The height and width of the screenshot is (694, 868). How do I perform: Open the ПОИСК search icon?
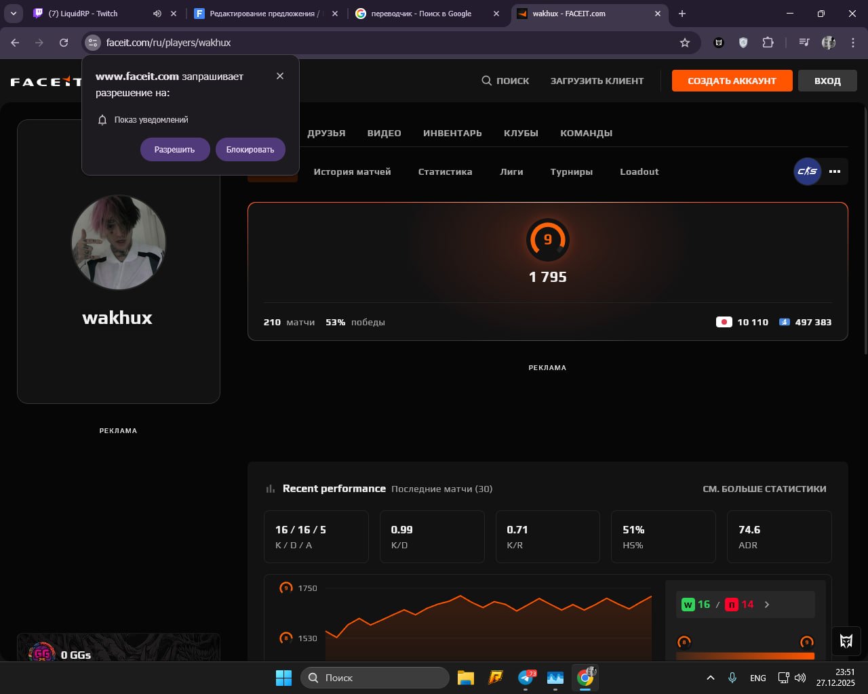click(x=487, y=80)
